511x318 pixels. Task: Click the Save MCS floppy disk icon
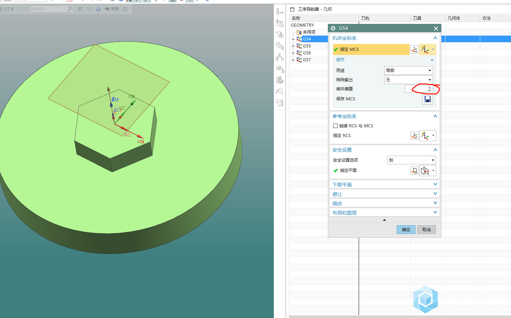428,99
